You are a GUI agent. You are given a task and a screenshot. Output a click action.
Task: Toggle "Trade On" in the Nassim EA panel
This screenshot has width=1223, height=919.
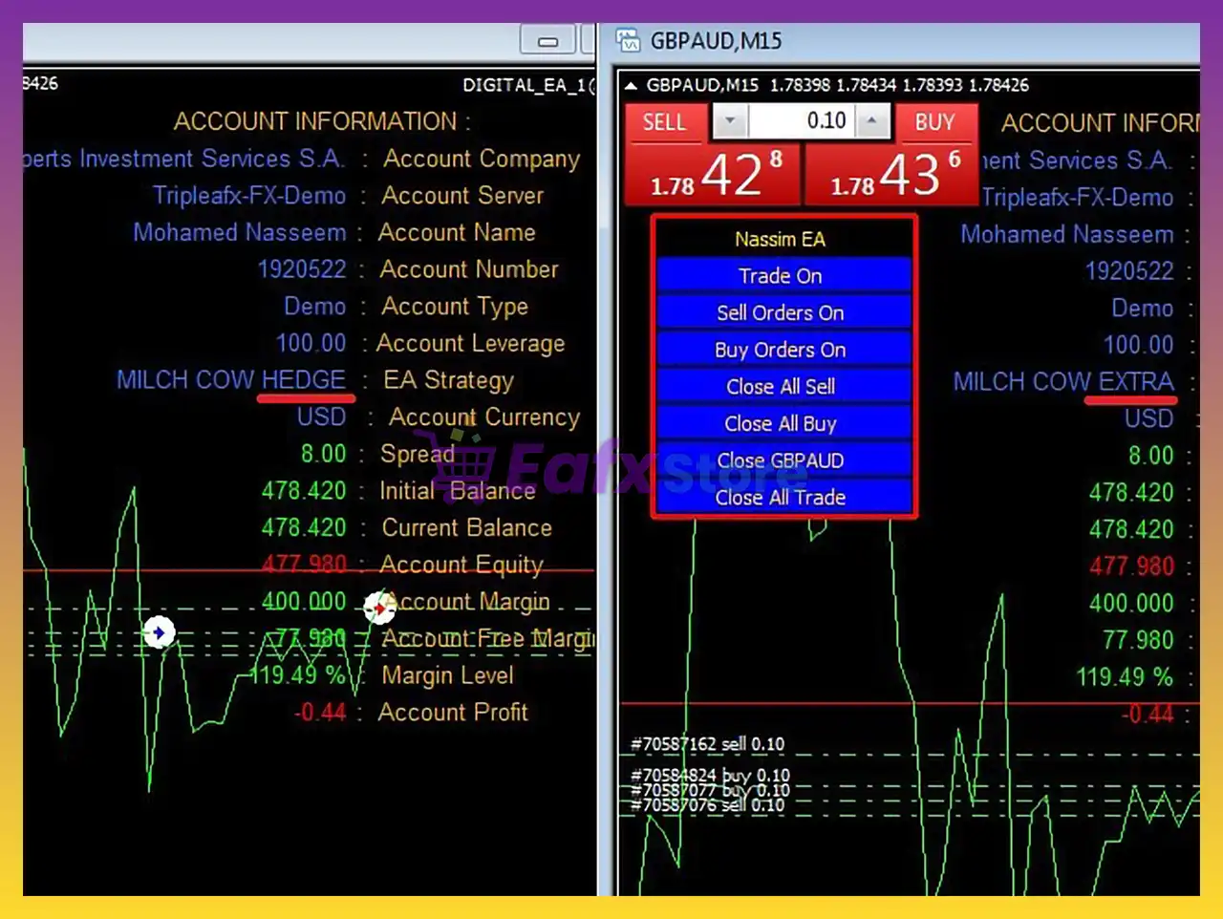click(781, 276)
